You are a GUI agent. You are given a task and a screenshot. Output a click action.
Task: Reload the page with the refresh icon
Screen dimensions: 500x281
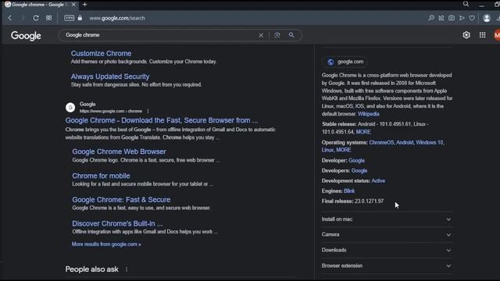(36, 18)
